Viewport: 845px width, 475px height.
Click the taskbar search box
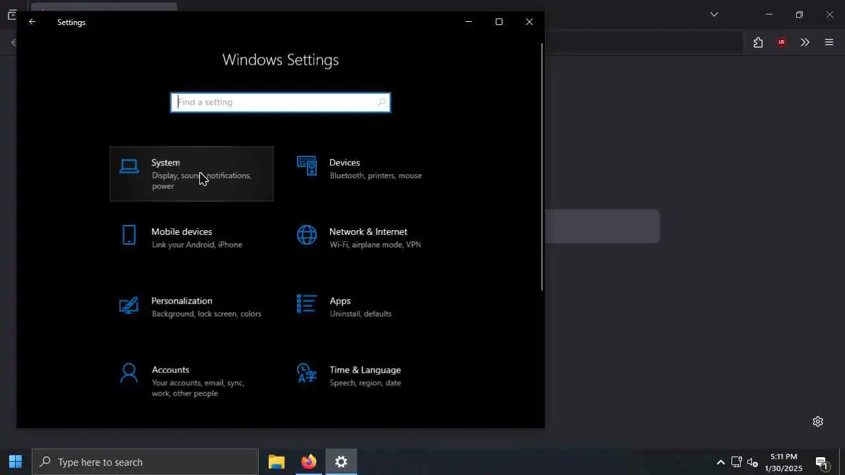(x=145, y=462)
